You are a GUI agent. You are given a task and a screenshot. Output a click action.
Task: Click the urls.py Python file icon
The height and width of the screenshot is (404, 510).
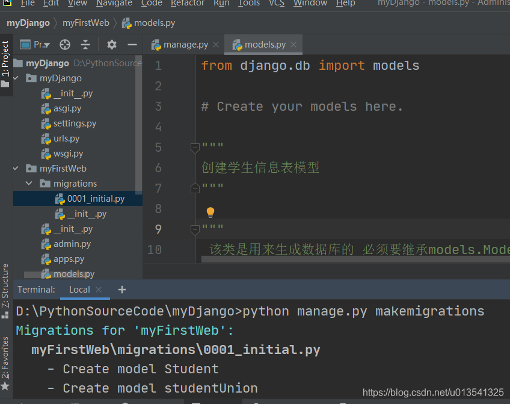46,138
